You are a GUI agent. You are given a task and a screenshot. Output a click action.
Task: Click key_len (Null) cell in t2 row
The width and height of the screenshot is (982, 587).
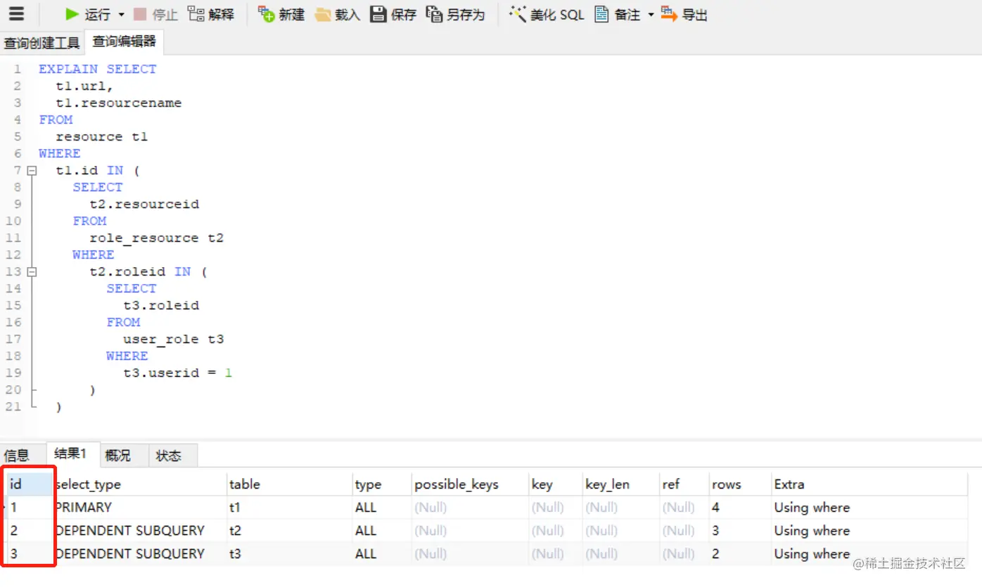[x=621, y=531]
